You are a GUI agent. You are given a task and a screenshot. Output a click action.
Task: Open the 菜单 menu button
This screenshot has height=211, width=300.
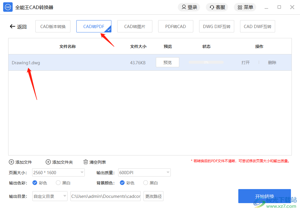(x=245, y=7)
